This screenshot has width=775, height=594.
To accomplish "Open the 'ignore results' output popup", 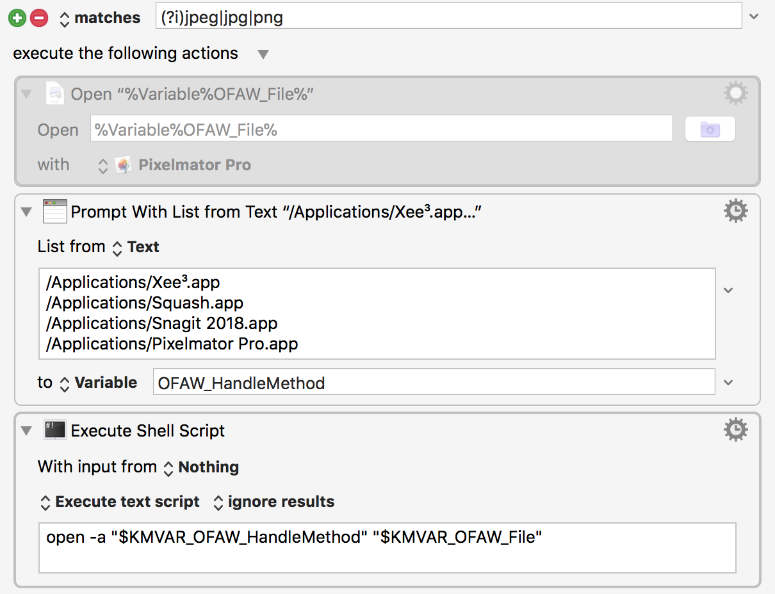I will [x=273, y=502].
